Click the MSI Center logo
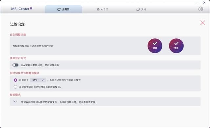The image size is (210, 128). coord(22,9)
